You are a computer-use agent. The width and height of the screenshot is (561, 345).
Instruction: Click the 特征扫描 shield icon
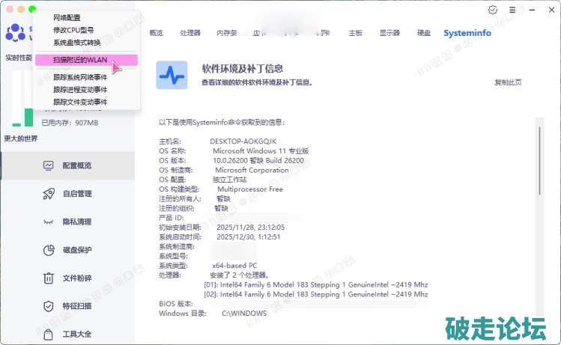(49, 306)
